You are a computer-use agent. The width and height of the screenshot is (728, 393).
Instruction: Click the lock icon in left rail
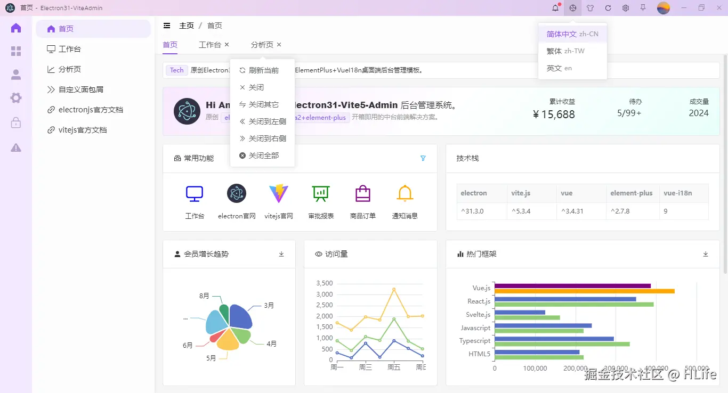[16, 123]
